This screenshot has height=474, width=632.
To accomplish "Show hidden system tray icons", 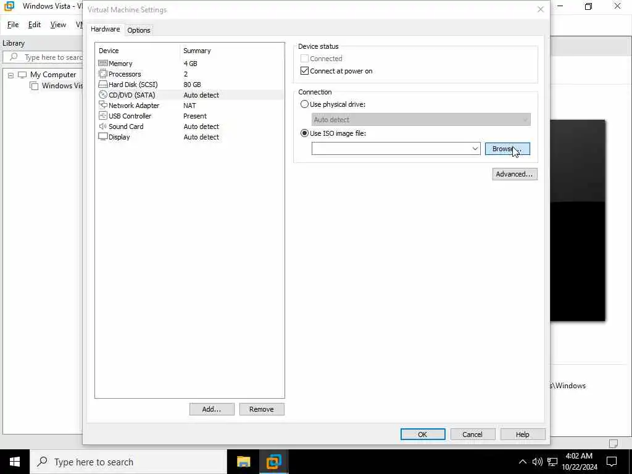I will pos(522,462).
